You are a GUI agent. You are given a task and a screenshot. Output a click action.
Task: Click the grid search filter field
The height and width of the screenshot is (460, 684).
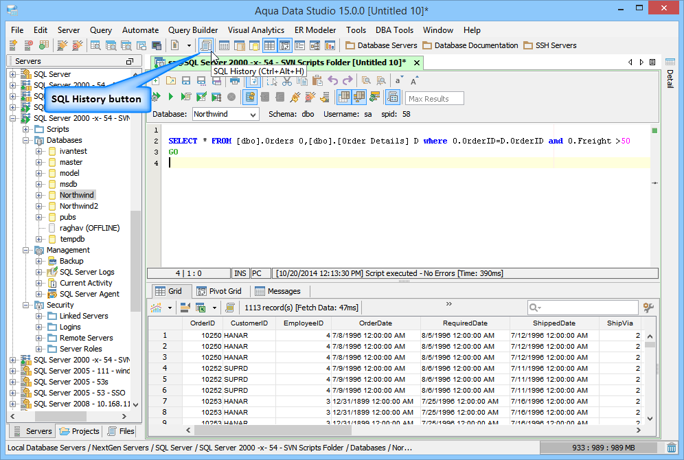(582, 308)
